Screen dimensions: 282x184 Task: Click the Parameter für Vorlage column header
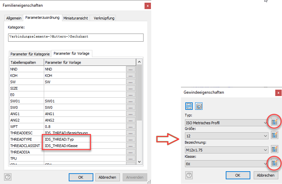pyautogui.click(x=90, y=62)
